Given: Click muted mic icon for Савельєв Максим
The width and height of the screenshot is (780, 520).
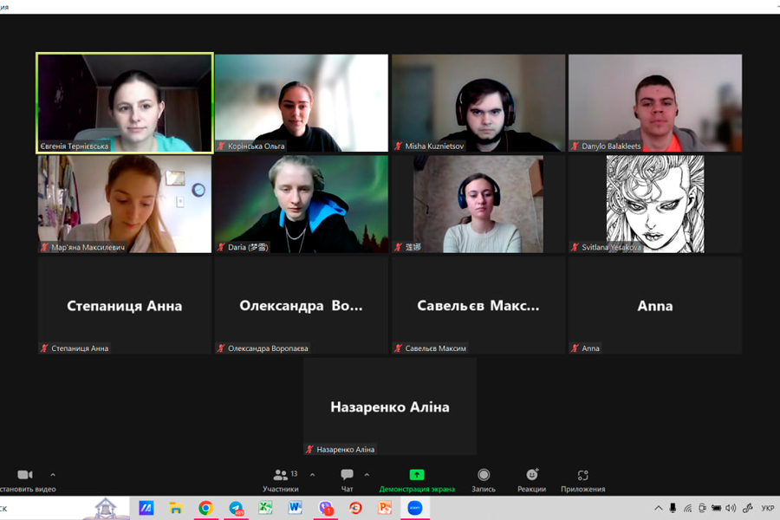Looking at the screenshot, I should [x=398, y=348].
